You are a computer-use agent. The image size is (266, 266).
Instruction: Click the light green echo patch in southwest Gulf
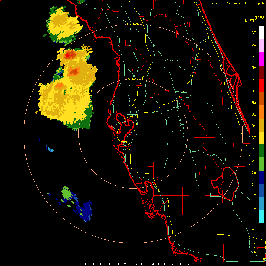click(x=66, y=193)
